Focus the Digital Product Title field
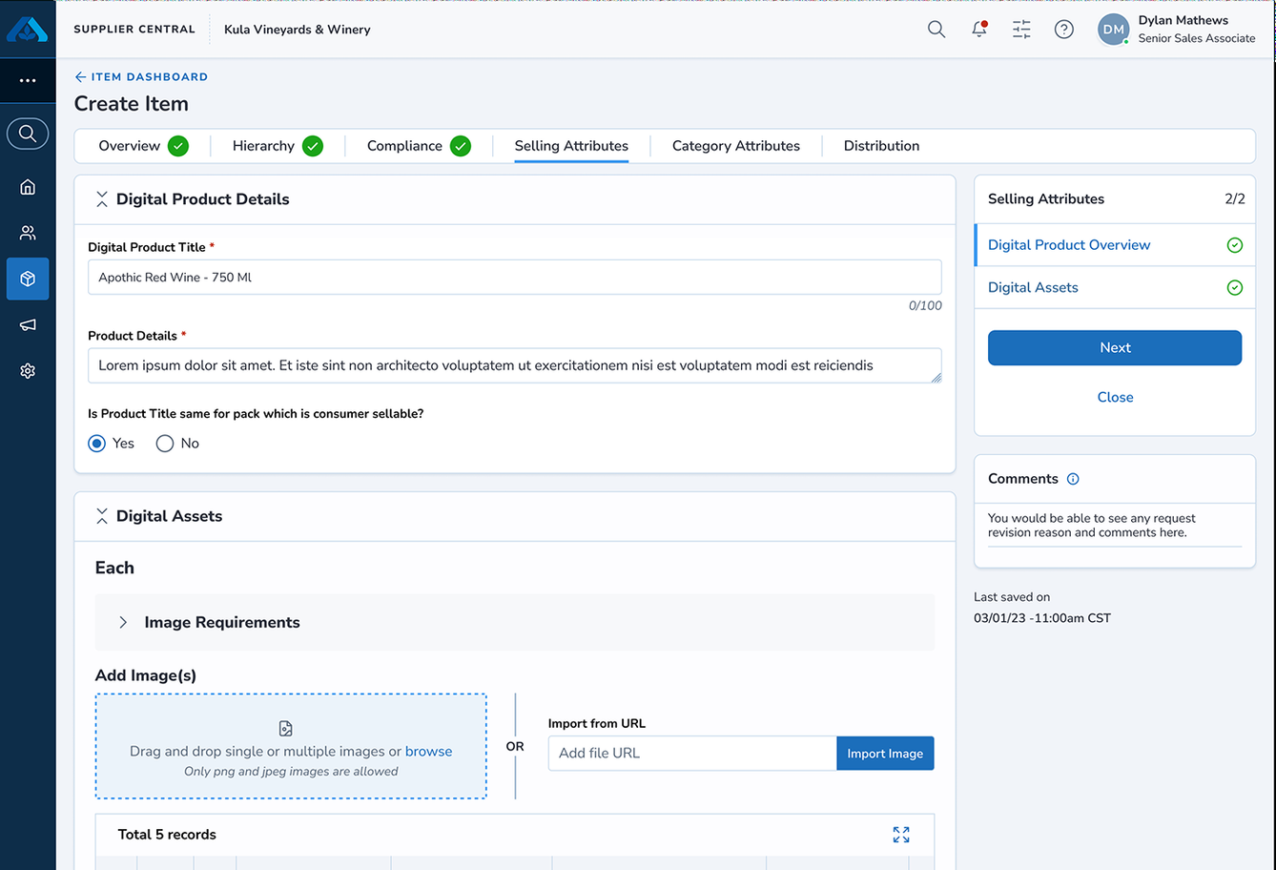Screen dimensions: 1276x870 (x=515, y=278)
